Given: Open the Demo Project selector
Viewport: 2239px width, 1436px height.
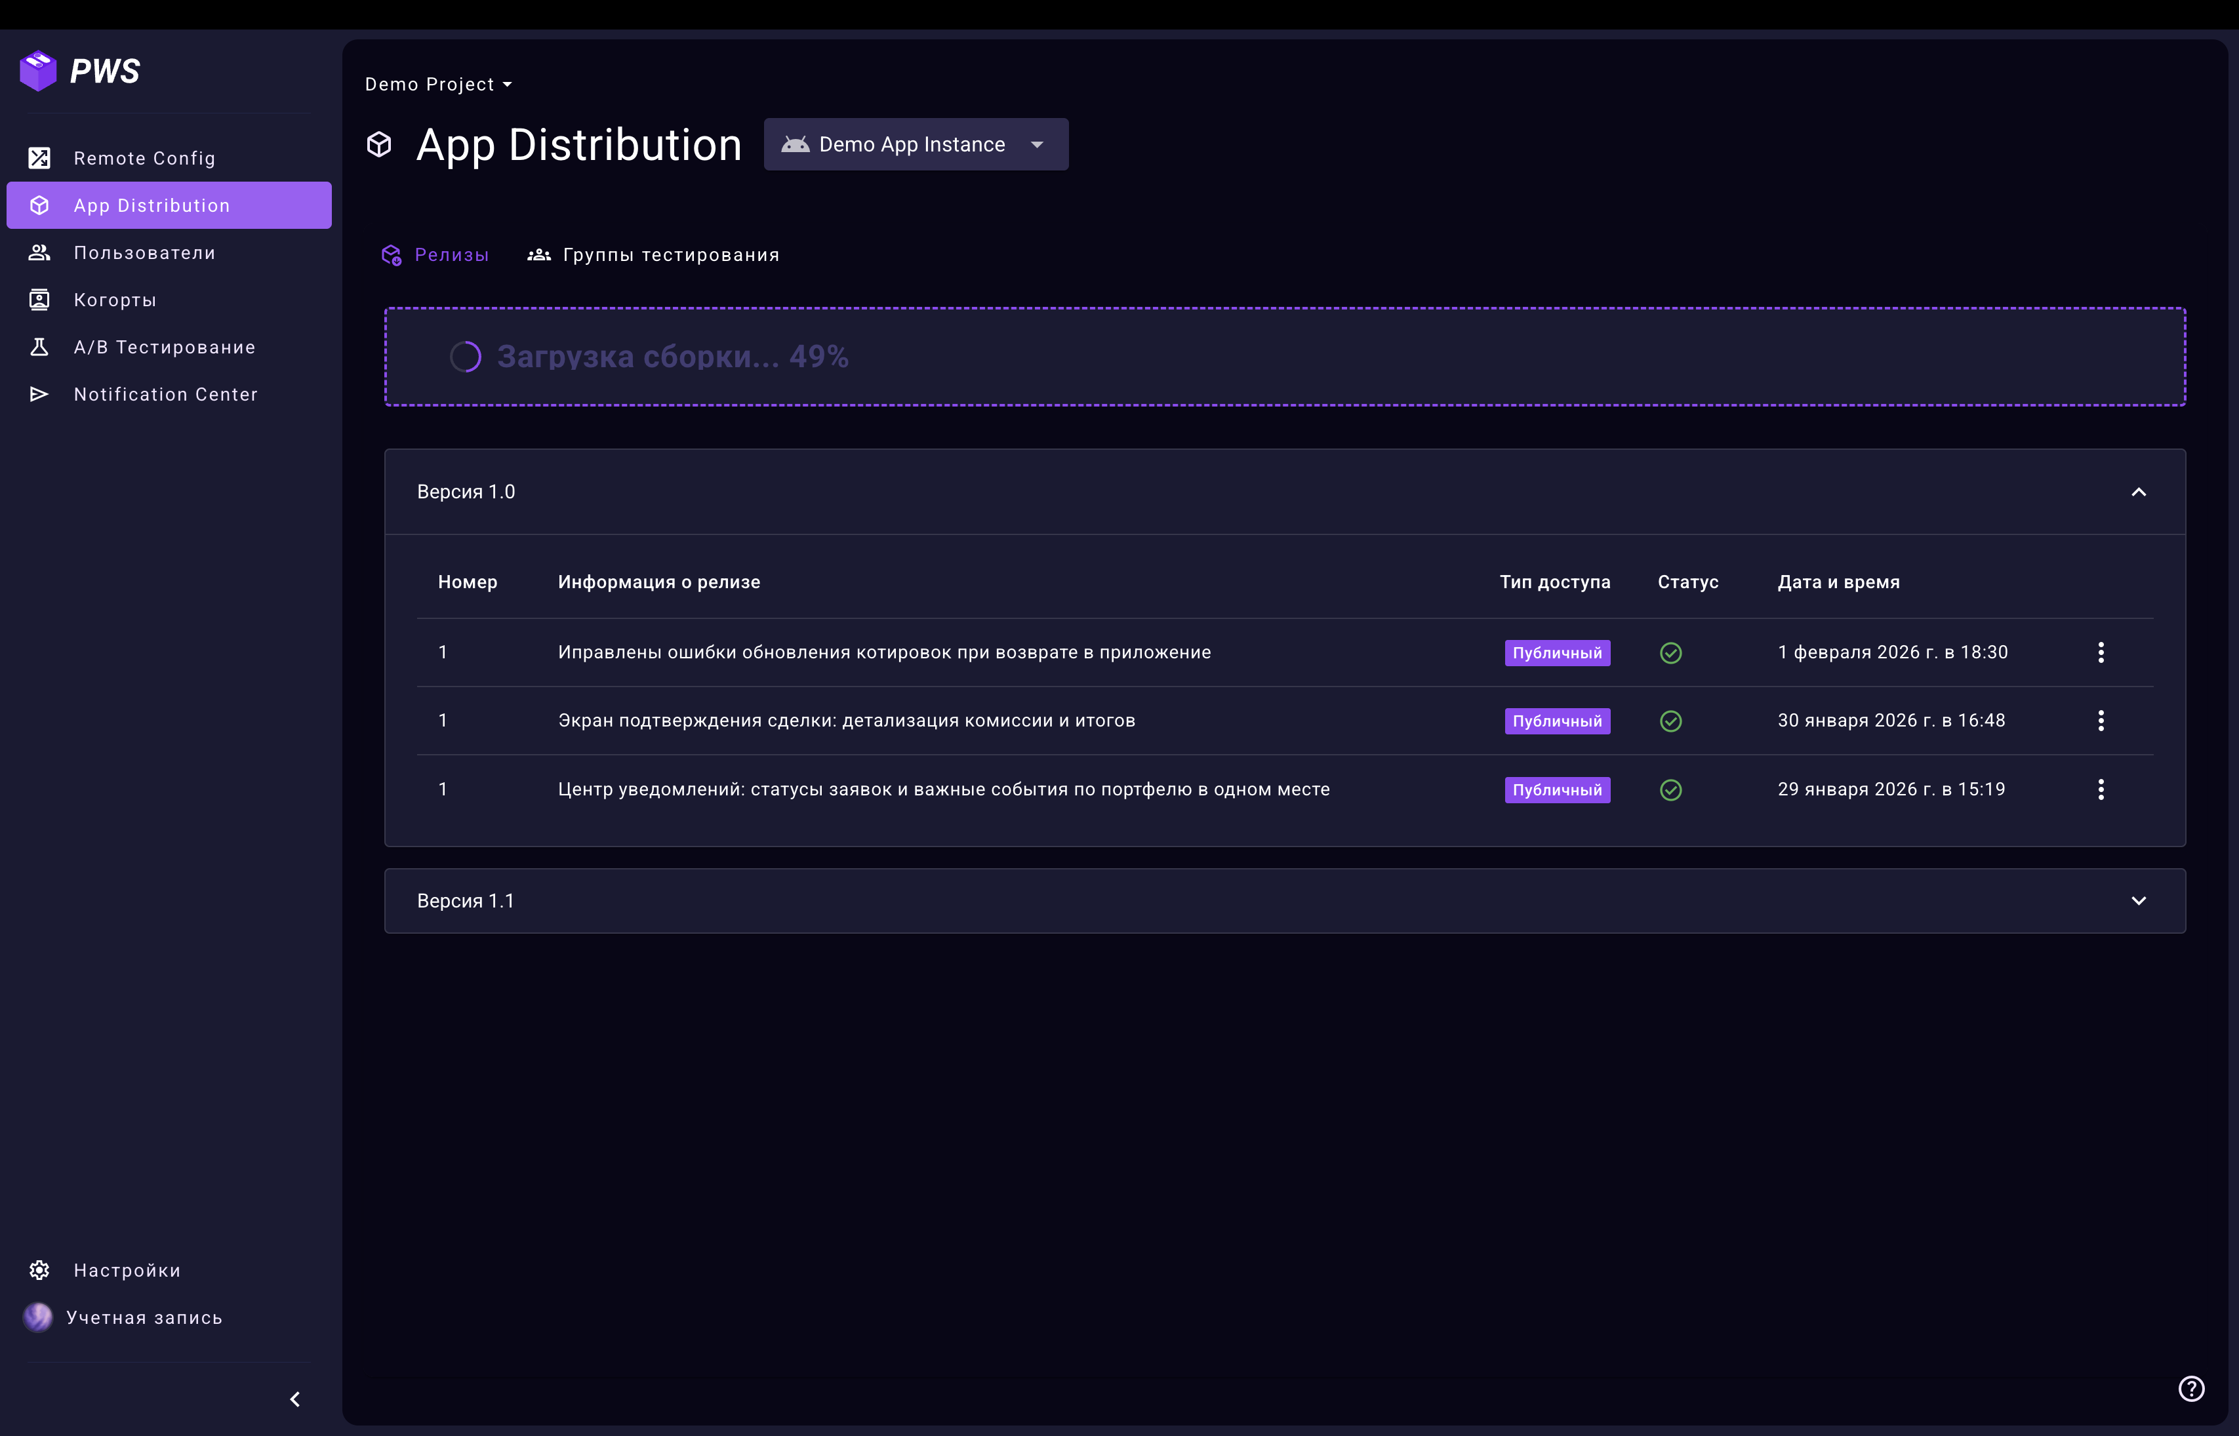Looking at the screenshot, I should 438,85.
